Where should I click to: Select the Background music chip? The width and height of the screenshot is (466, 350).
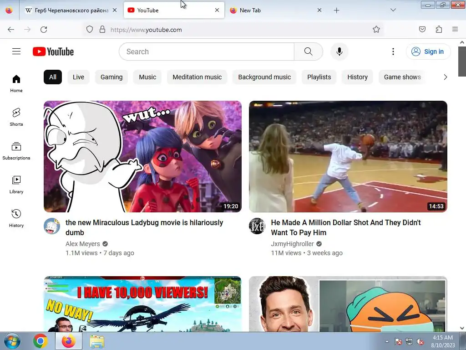[264, 77]
